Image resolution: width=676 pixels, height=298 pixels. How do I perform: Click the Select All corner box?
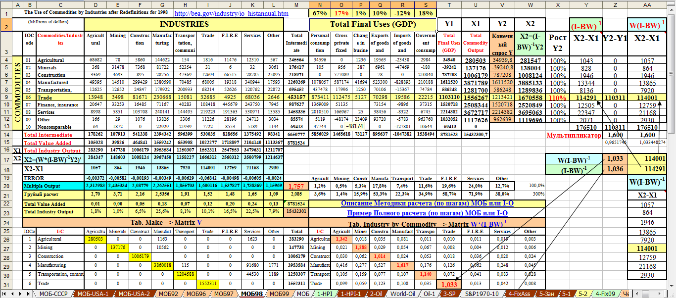pyautogui.click(x=5, y=4)
